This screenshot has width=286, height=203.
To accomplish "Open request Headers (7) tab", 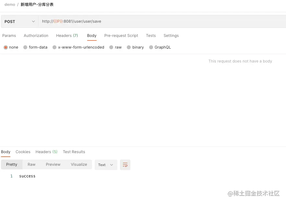I will [x=67, y=36].
